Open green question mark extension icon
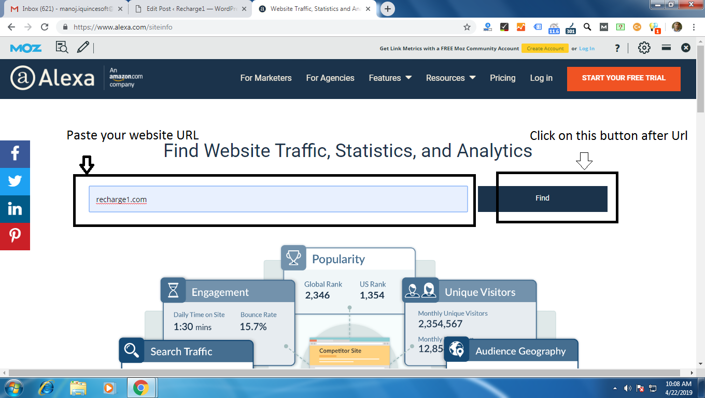Viewport: 705px width, 398px height. click(x=621, y=27)
